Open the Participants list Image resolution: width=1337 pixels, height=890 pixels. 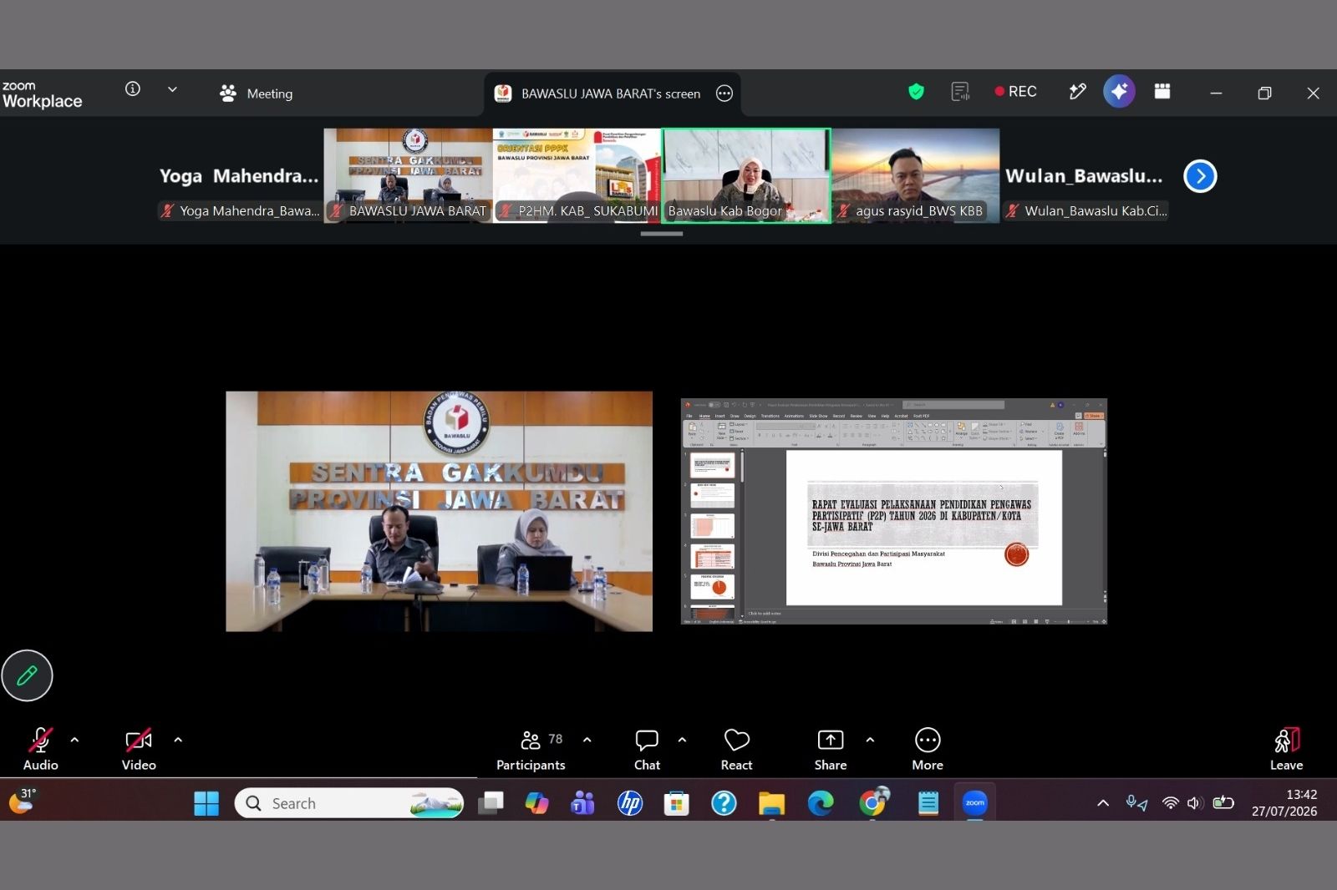(531, 751)
